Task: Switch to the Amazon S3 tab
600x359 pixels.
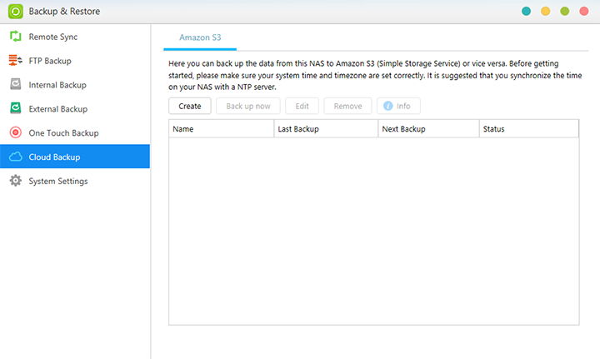Action: pyautogui.click(x=200, y=37)
